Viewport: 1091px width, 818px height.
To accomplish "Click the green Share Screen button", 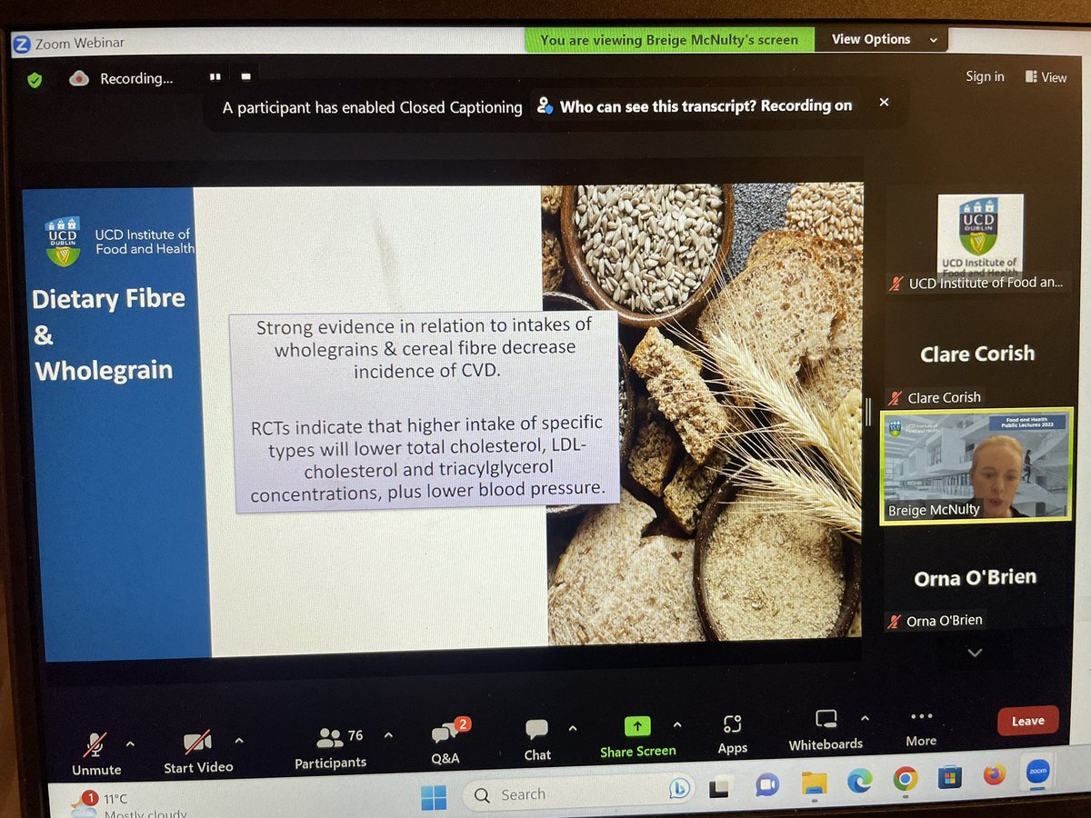I will pyautogui.click(x=637, y=737).
